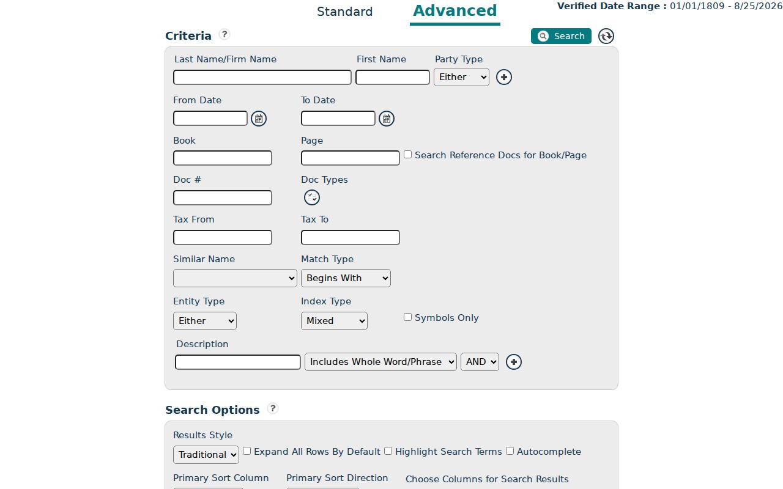Select the Advanced search tab
This screenshot has height=489, width=783.
455,11
